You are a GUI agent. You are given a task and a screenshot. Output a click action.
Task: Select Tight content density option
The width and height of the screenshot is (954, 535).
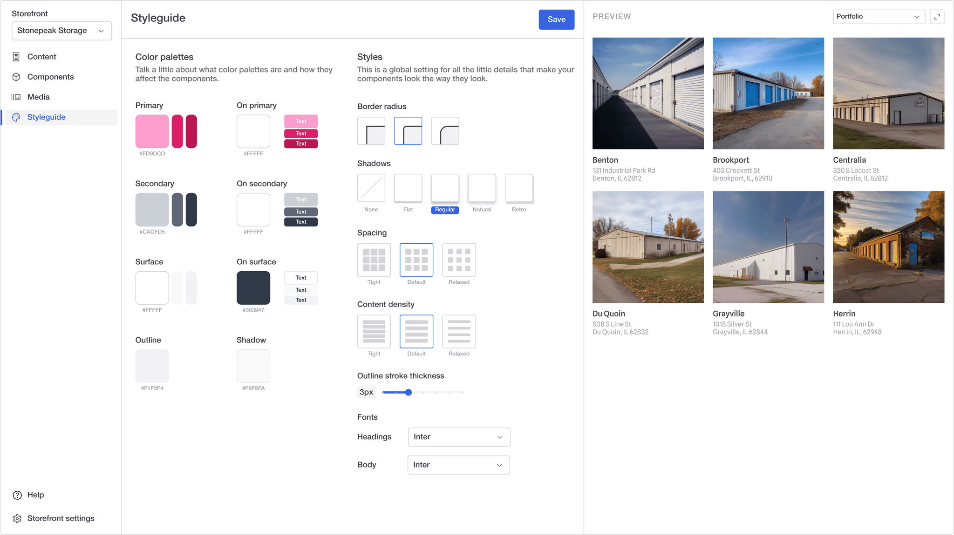coord(374,332)
